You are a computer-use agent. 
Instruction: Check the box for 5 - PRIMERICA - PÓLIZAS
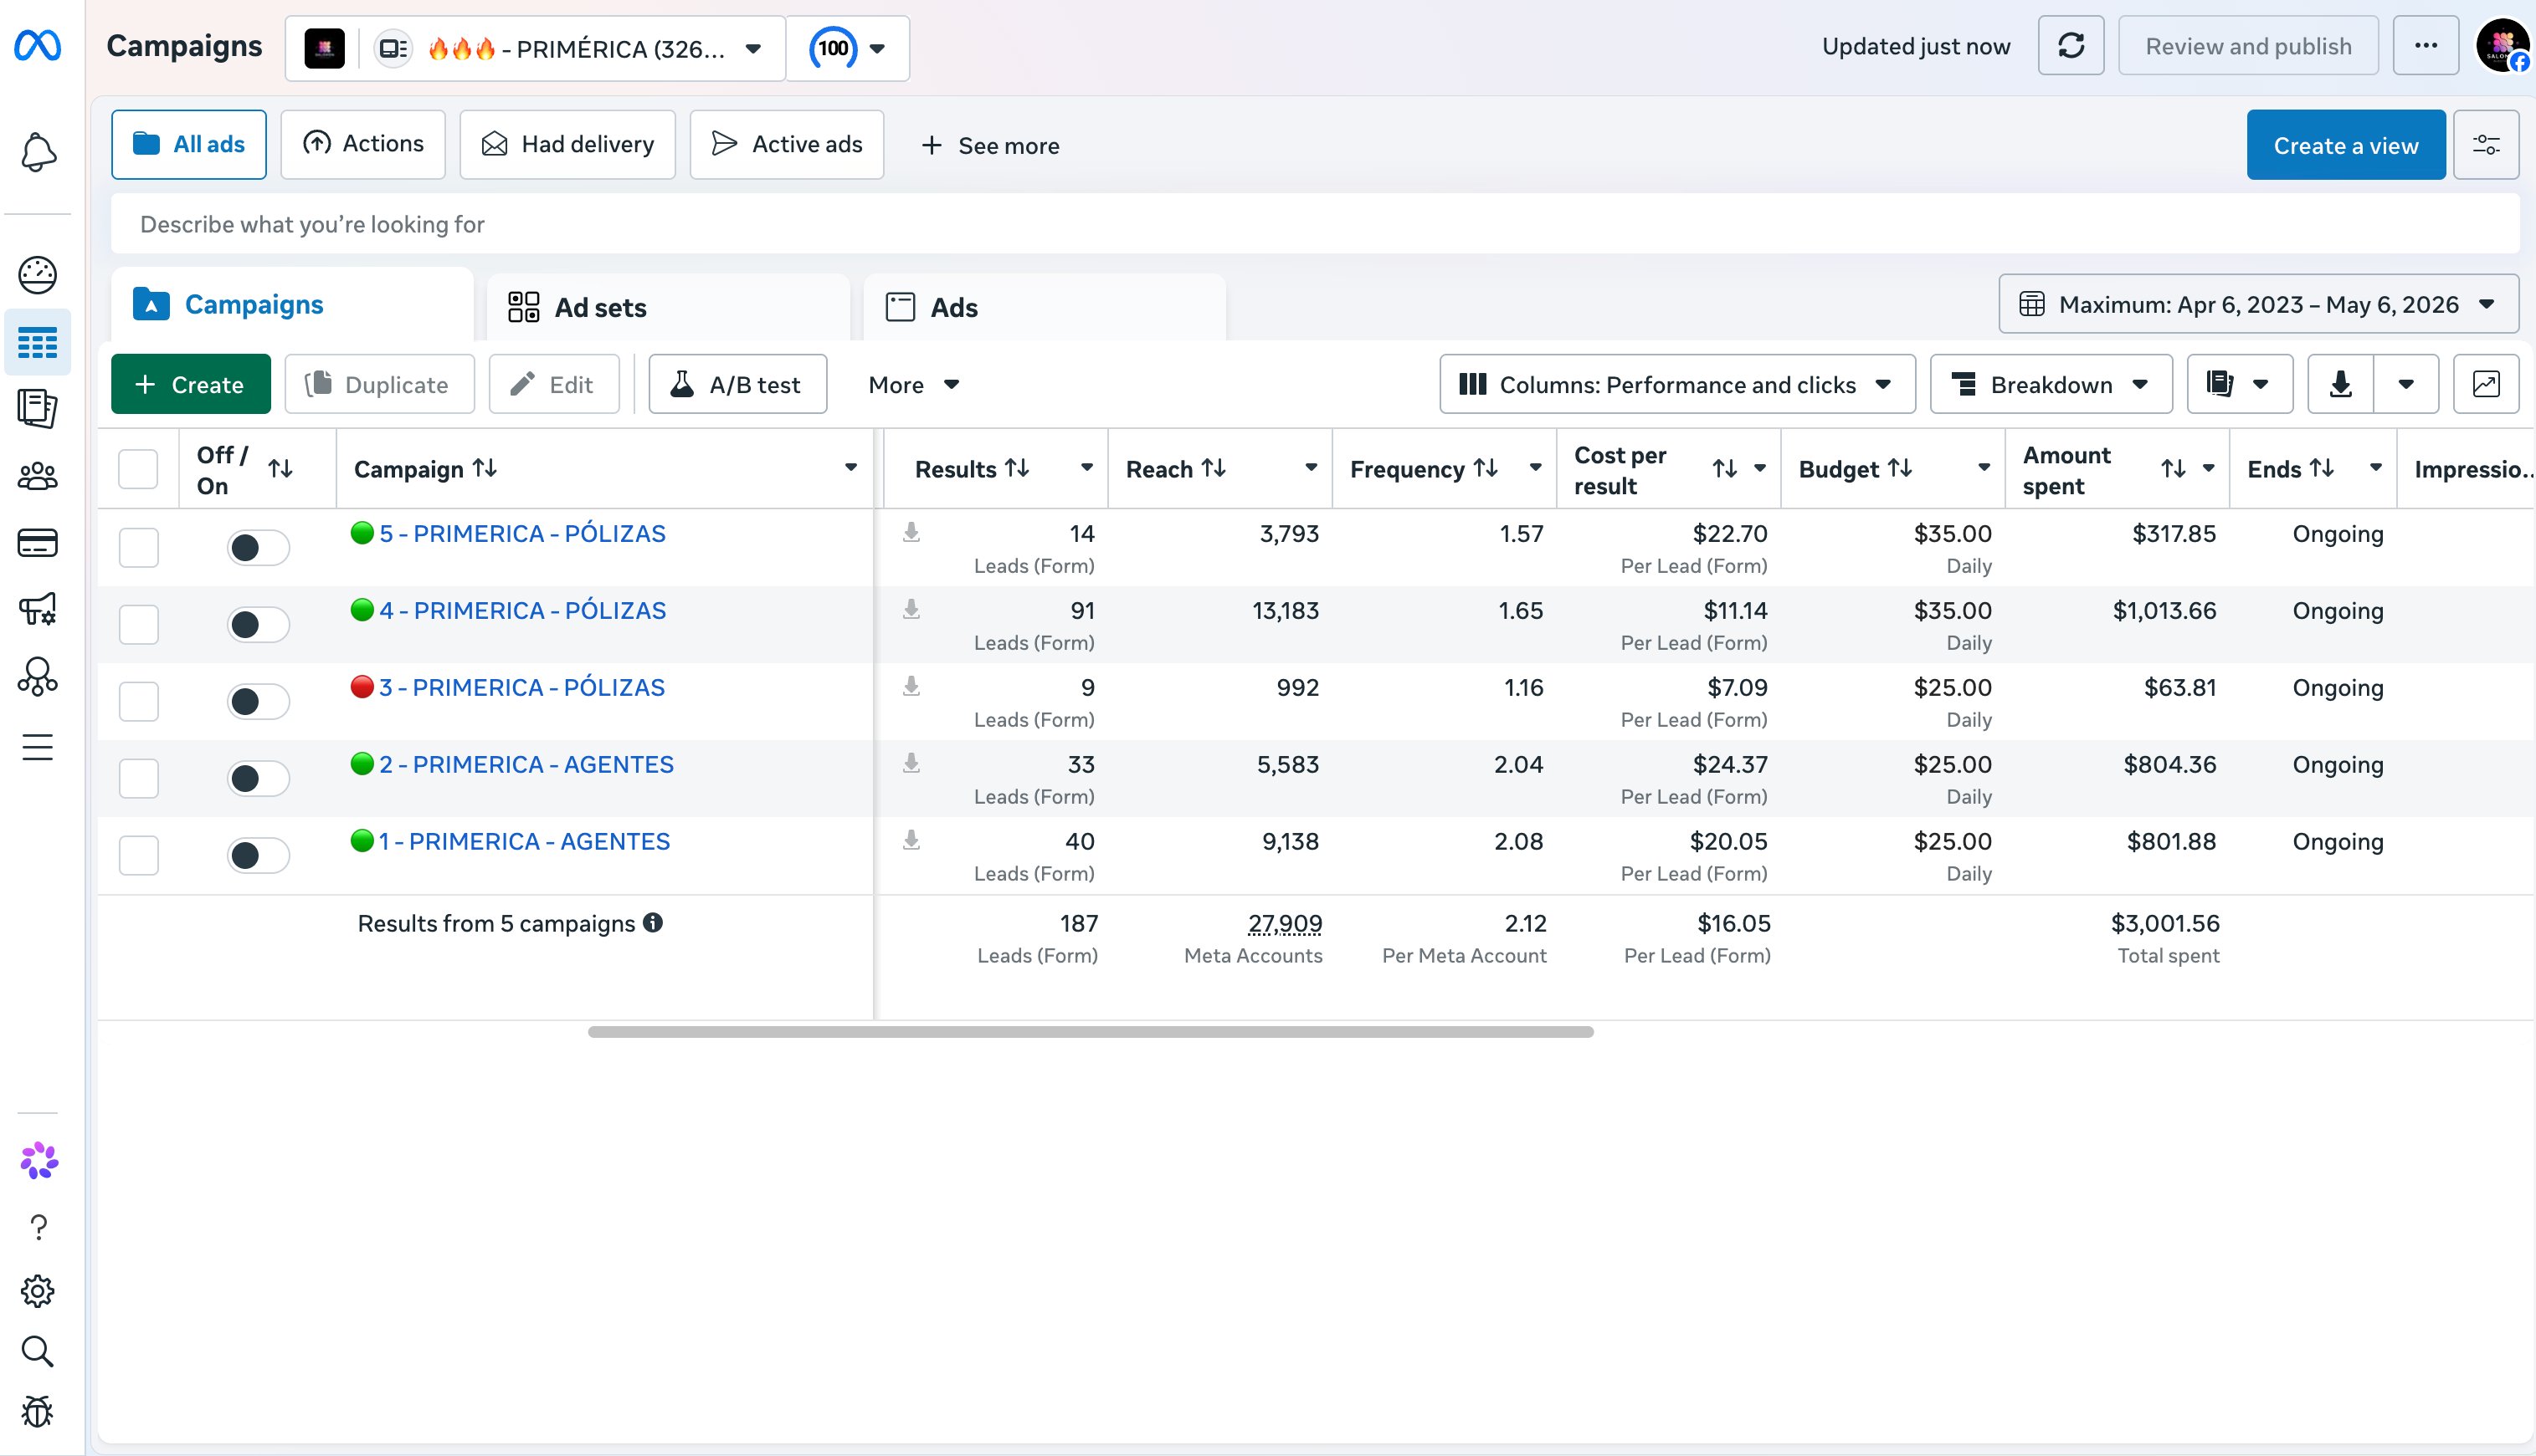(x=138, y=547)
